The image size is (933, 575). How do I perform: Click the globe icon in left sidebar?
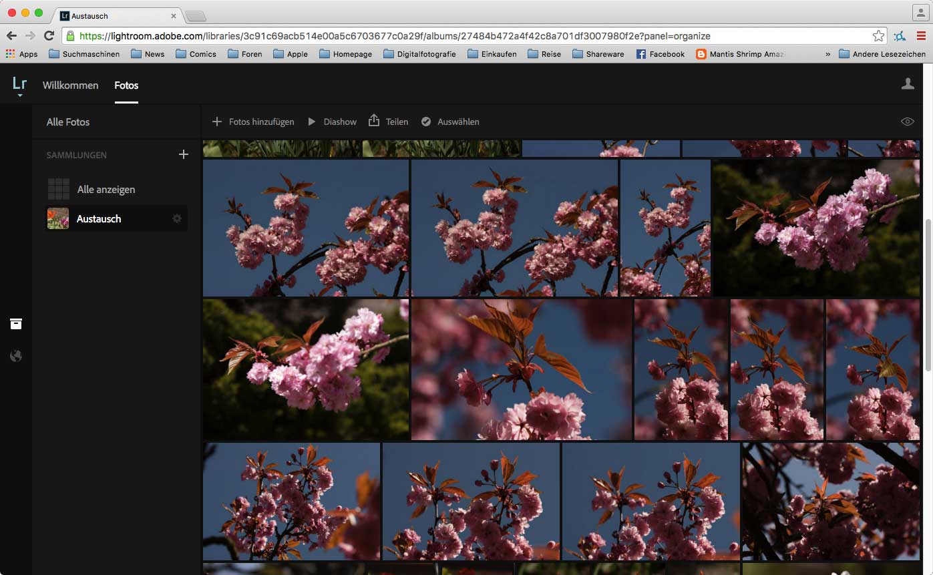click(16, 356)
